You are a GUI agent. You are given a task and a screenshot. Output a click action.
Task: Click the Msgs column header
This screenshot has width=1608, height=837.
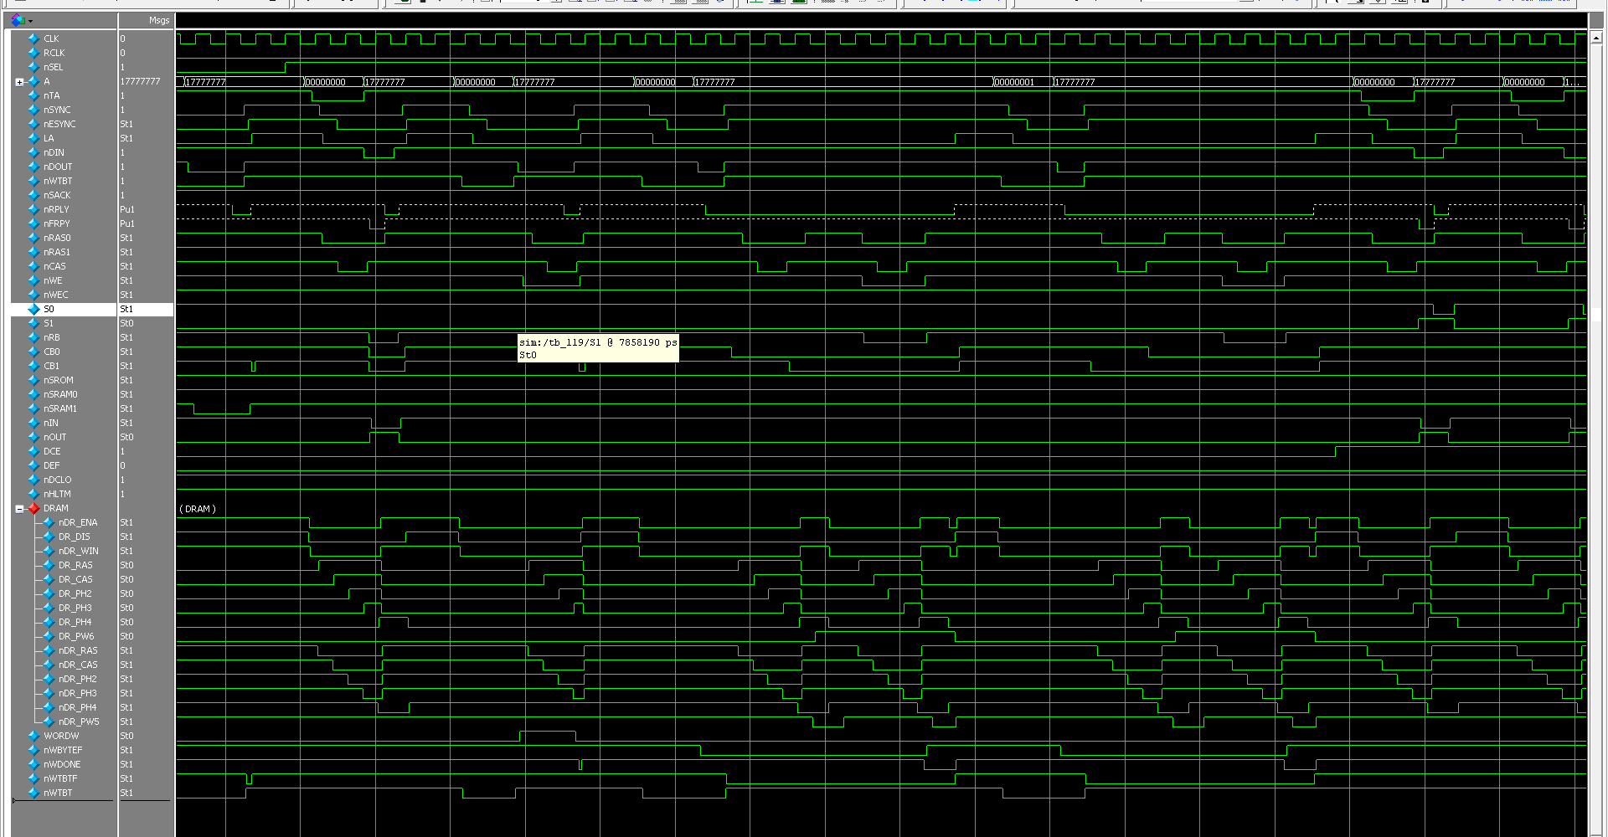pyautogui.click(x=158, y=20)
